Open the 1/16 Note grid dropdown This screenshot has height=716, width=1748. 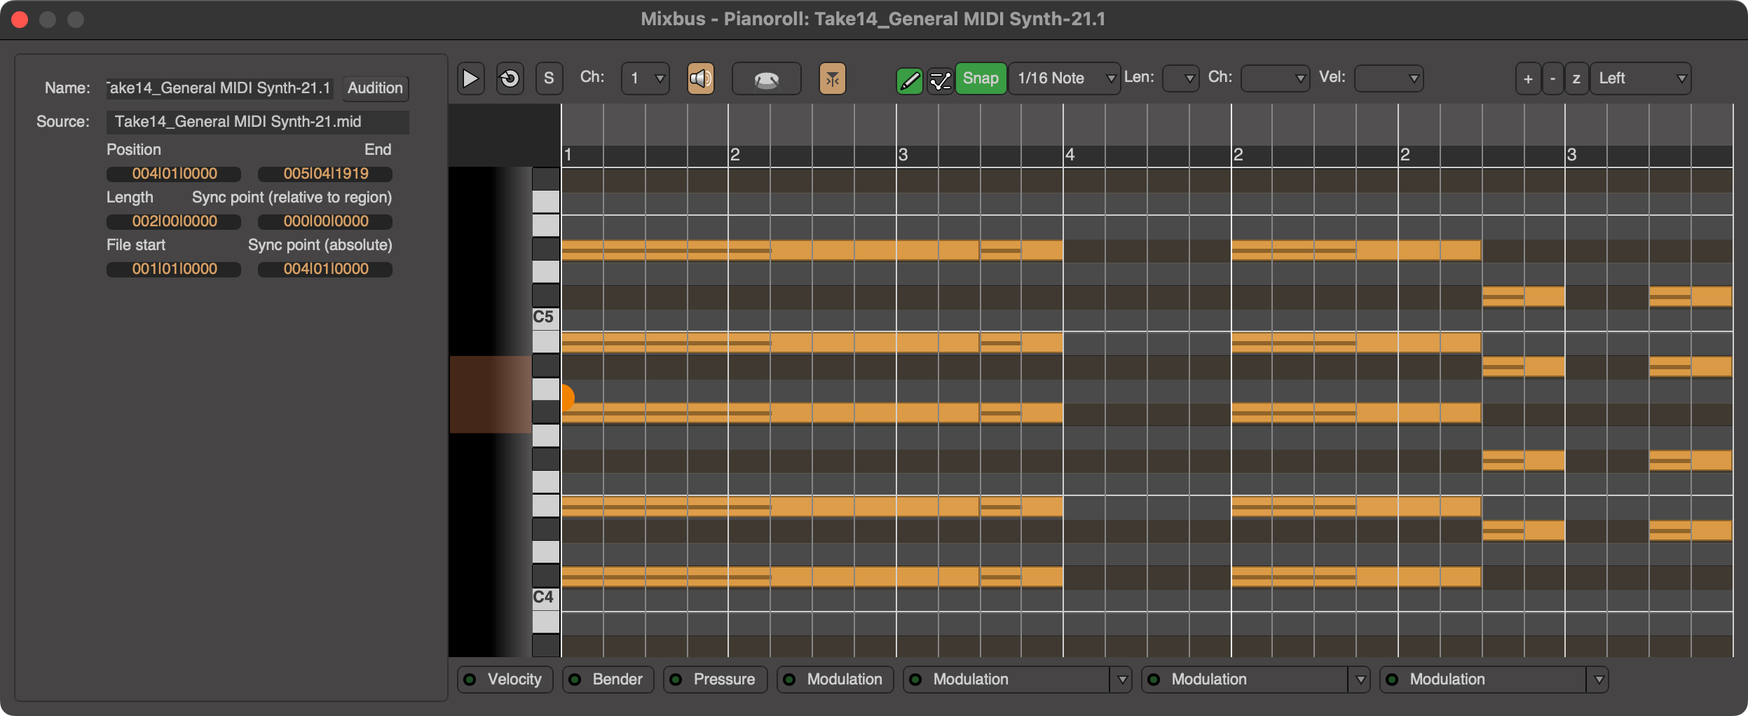[1063, 78]
